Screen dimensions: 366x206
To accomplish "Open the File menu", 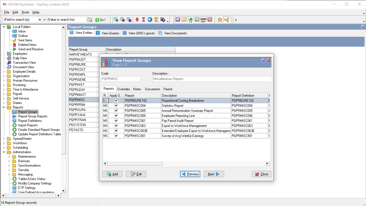I will coord(7,12).
